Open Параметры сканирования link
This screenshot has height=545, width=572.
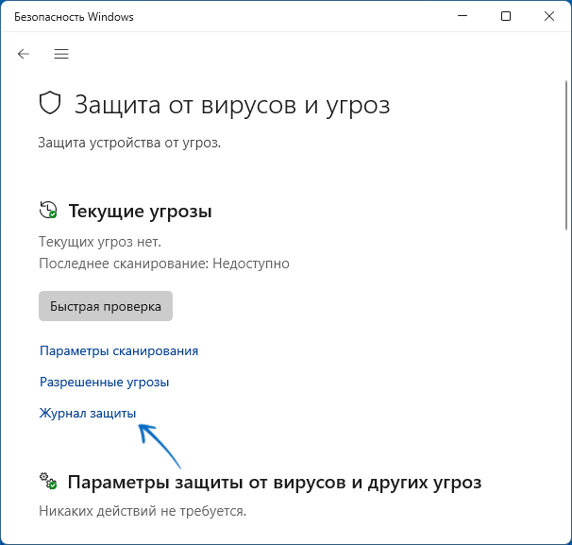(x=119, y=350)
